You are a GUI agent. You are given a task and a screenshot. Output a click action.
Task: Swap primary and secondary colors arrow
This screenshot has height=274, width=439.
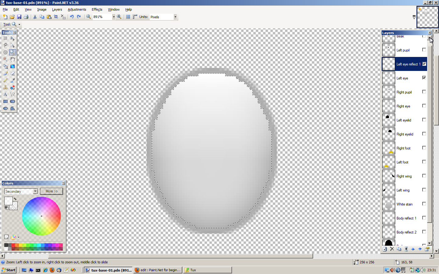click(15, 199)
